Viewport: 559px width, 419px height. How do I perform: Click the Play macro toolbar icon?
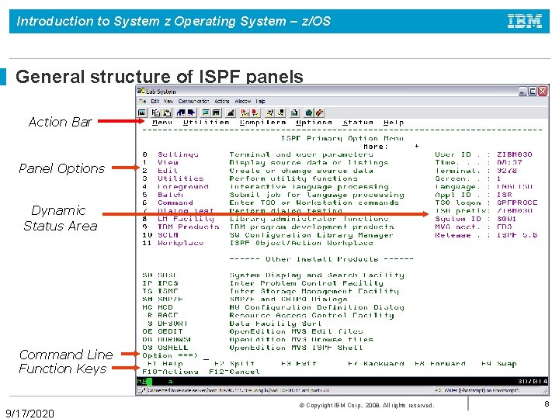pyautogui.click(x=270, y=113)
